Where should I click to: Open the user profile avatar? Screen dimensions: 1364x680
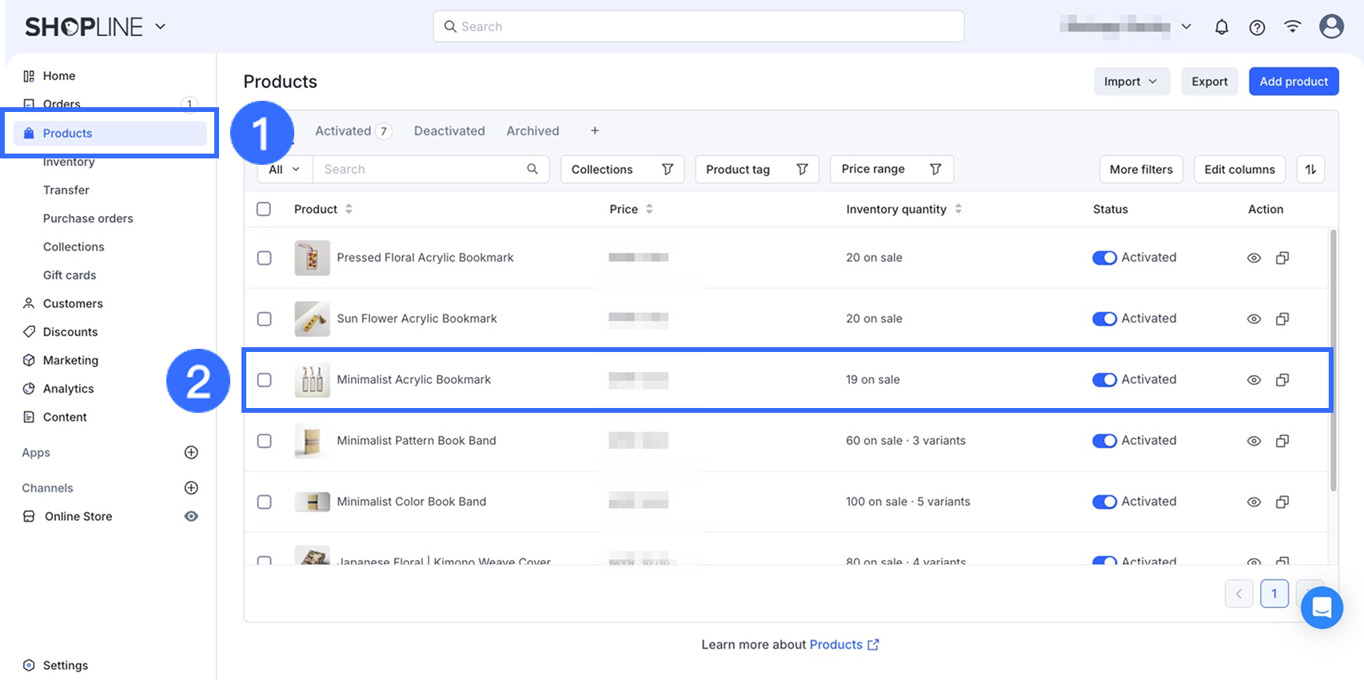(x=1331, y=26)
